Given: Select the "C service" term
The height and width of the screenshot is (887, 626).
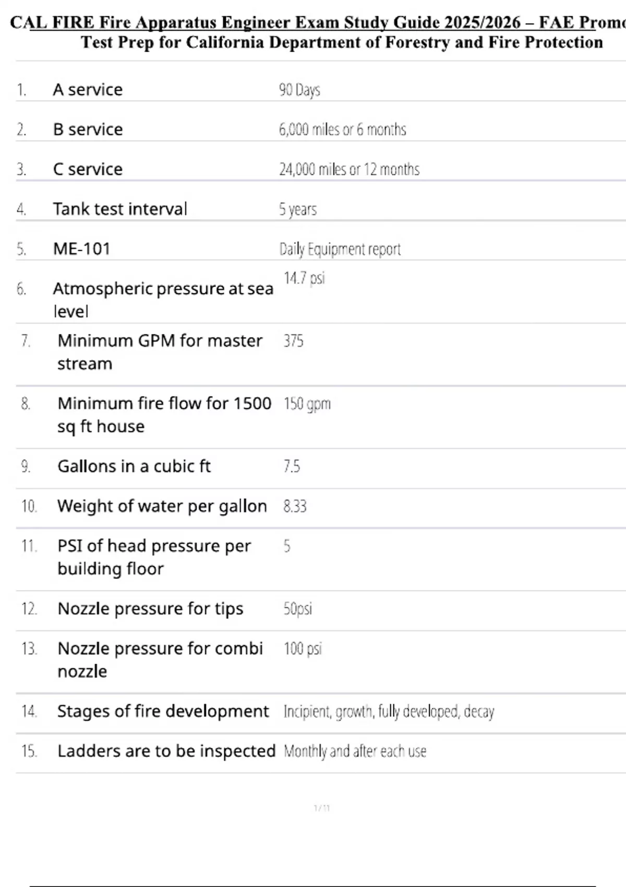Looking at the screenshot, I should (88, 169).
